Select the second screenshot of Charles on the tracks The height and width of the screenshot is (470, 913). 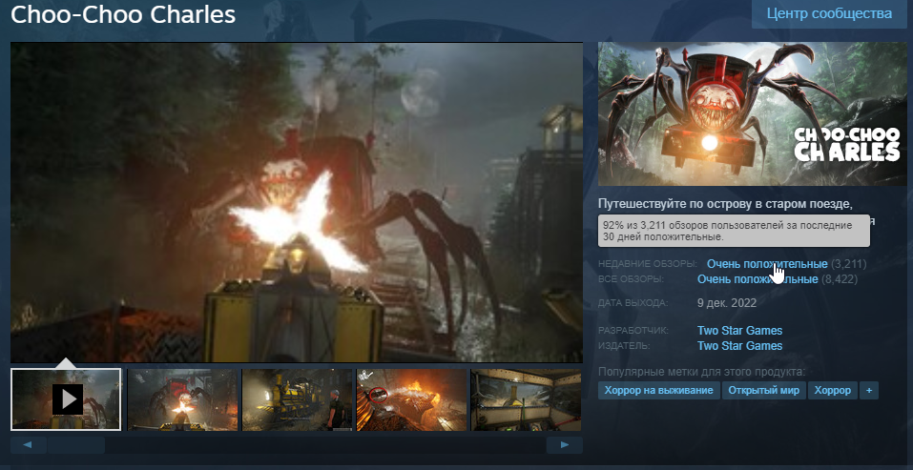pos(182,399)
